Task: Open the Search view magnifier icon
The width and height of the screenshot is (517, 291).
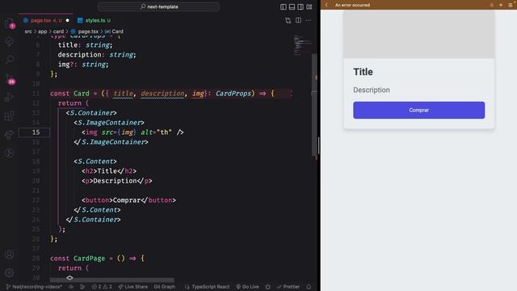Action: [9, 60]
